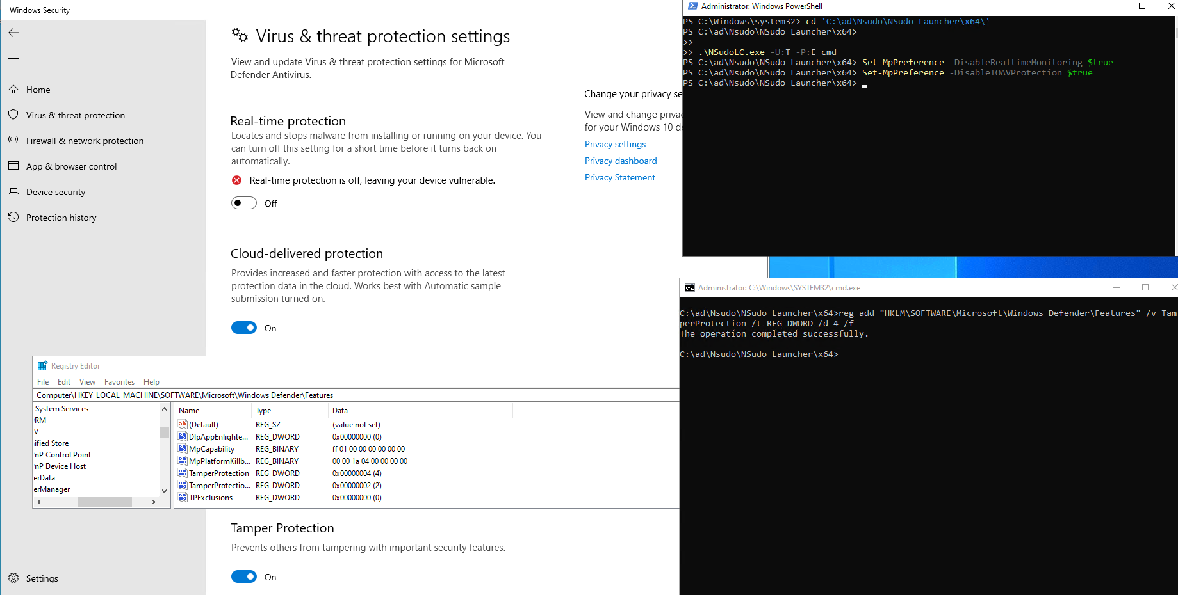Viewport: 1178px width, 595px height.
Task: Open Firewall & network protection page
Action: pyautogui.click(x=85, y=141)
